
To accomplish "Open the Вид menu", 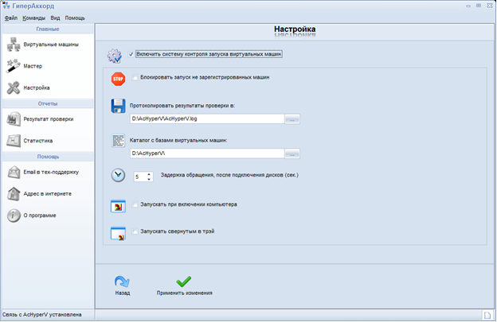I will (x=55, y=18).
